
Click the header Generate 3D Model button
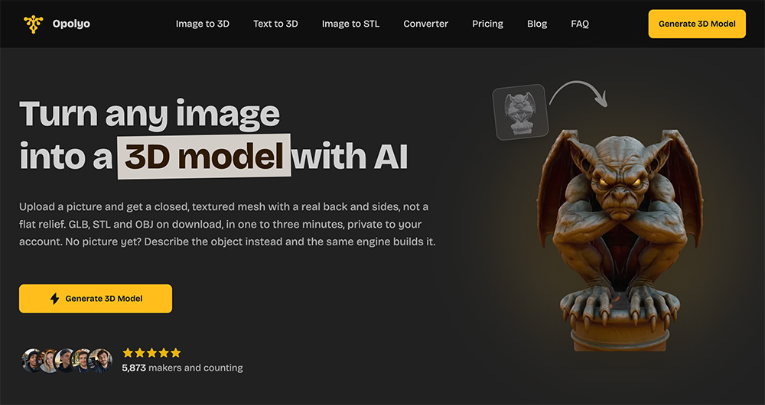(x=697, y=24)
